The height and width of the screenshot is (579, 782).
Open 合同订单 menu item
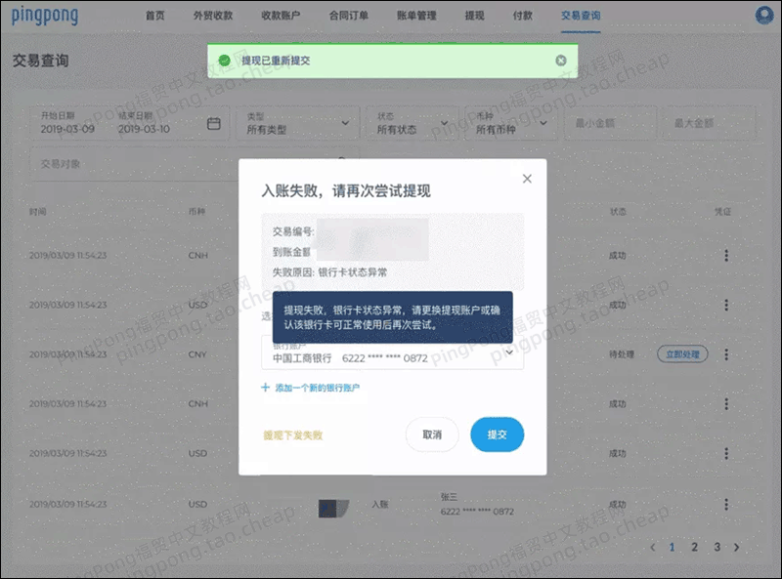[349, 16]
